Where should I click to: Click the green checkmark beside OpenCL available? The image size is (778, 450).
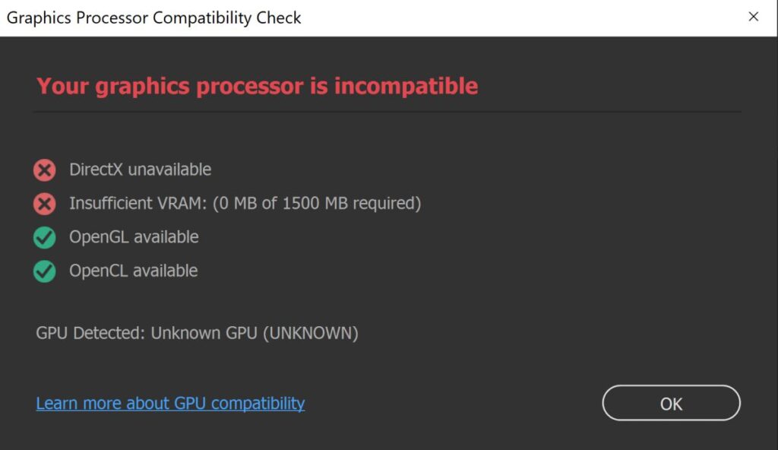point(44,271)
